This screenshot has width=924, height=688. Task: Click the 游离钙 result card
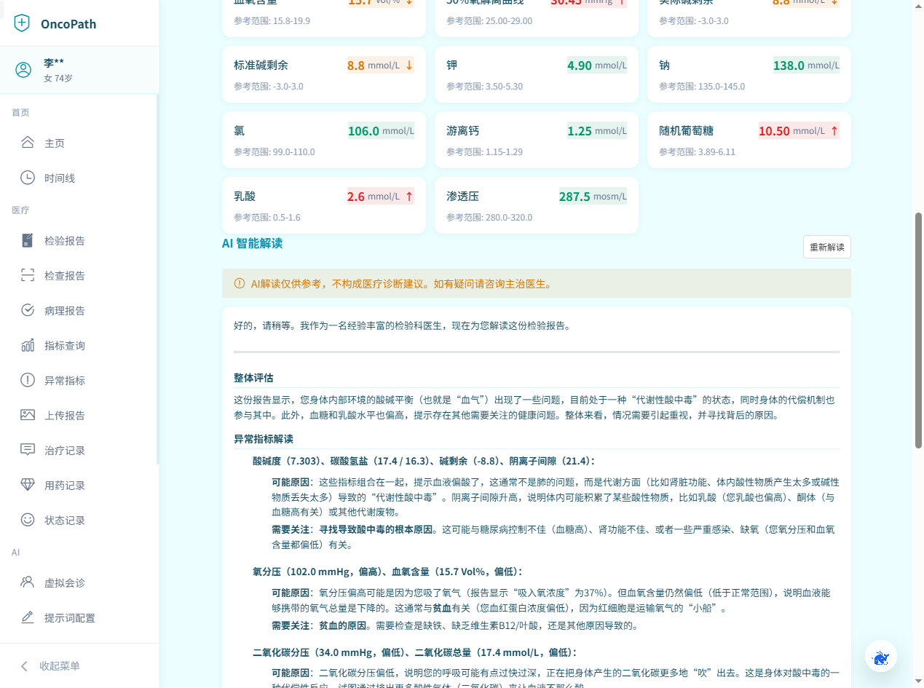(537, 140)
